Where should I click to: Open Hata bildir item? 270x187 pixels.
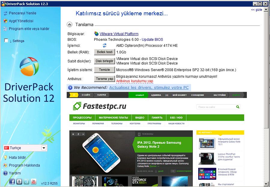click(17, 157)
